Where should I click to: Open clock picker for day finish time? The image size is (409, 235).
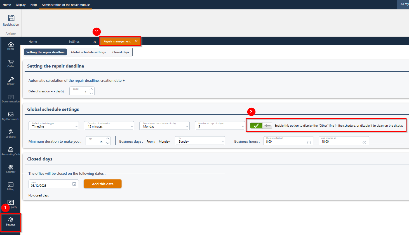pos(365,142)
